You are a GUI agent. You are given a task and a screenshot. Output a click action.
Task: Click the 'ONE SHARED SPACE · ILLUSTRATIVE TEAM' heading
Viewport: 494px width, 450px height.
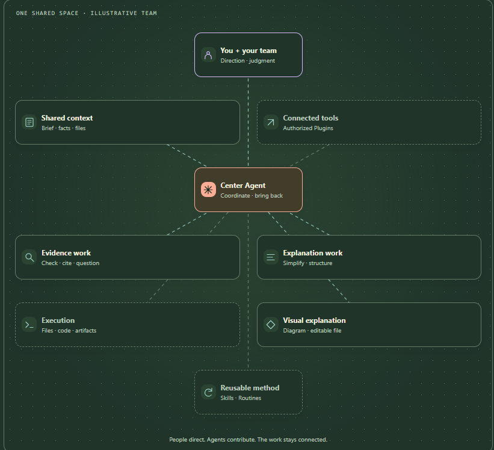click(x=86, y=13)
